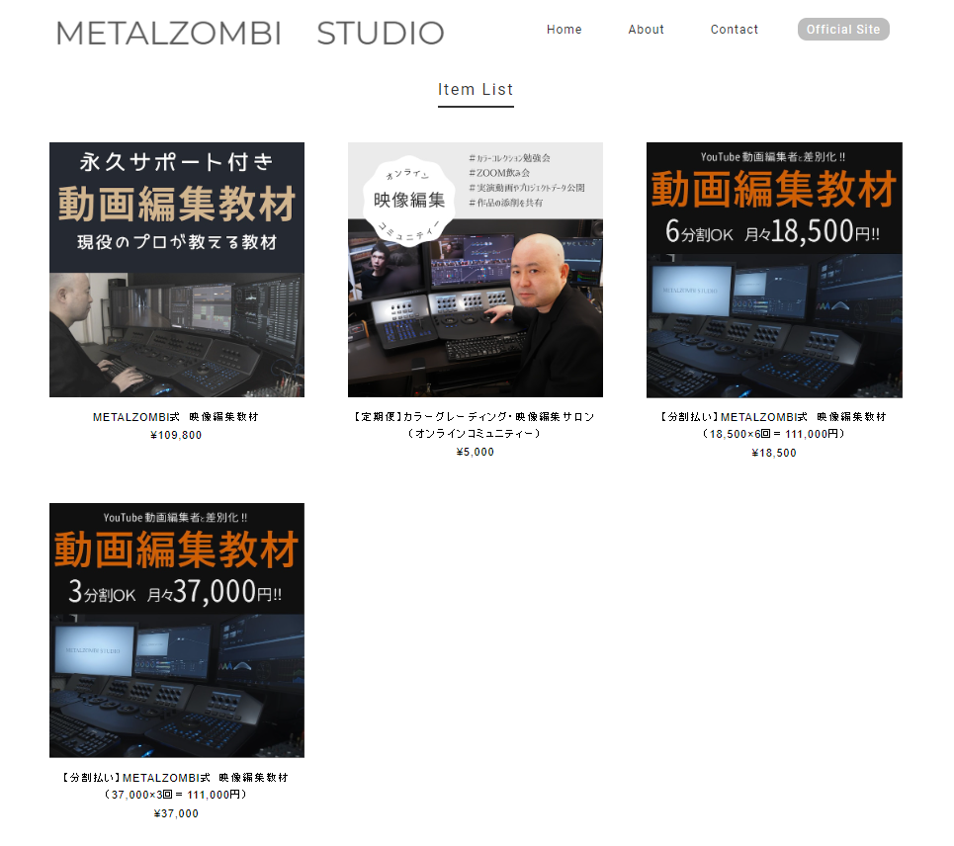
Task: Click the METALZOMBI式 映像編集教材 title priced ¥109,800
Action: 176,417
